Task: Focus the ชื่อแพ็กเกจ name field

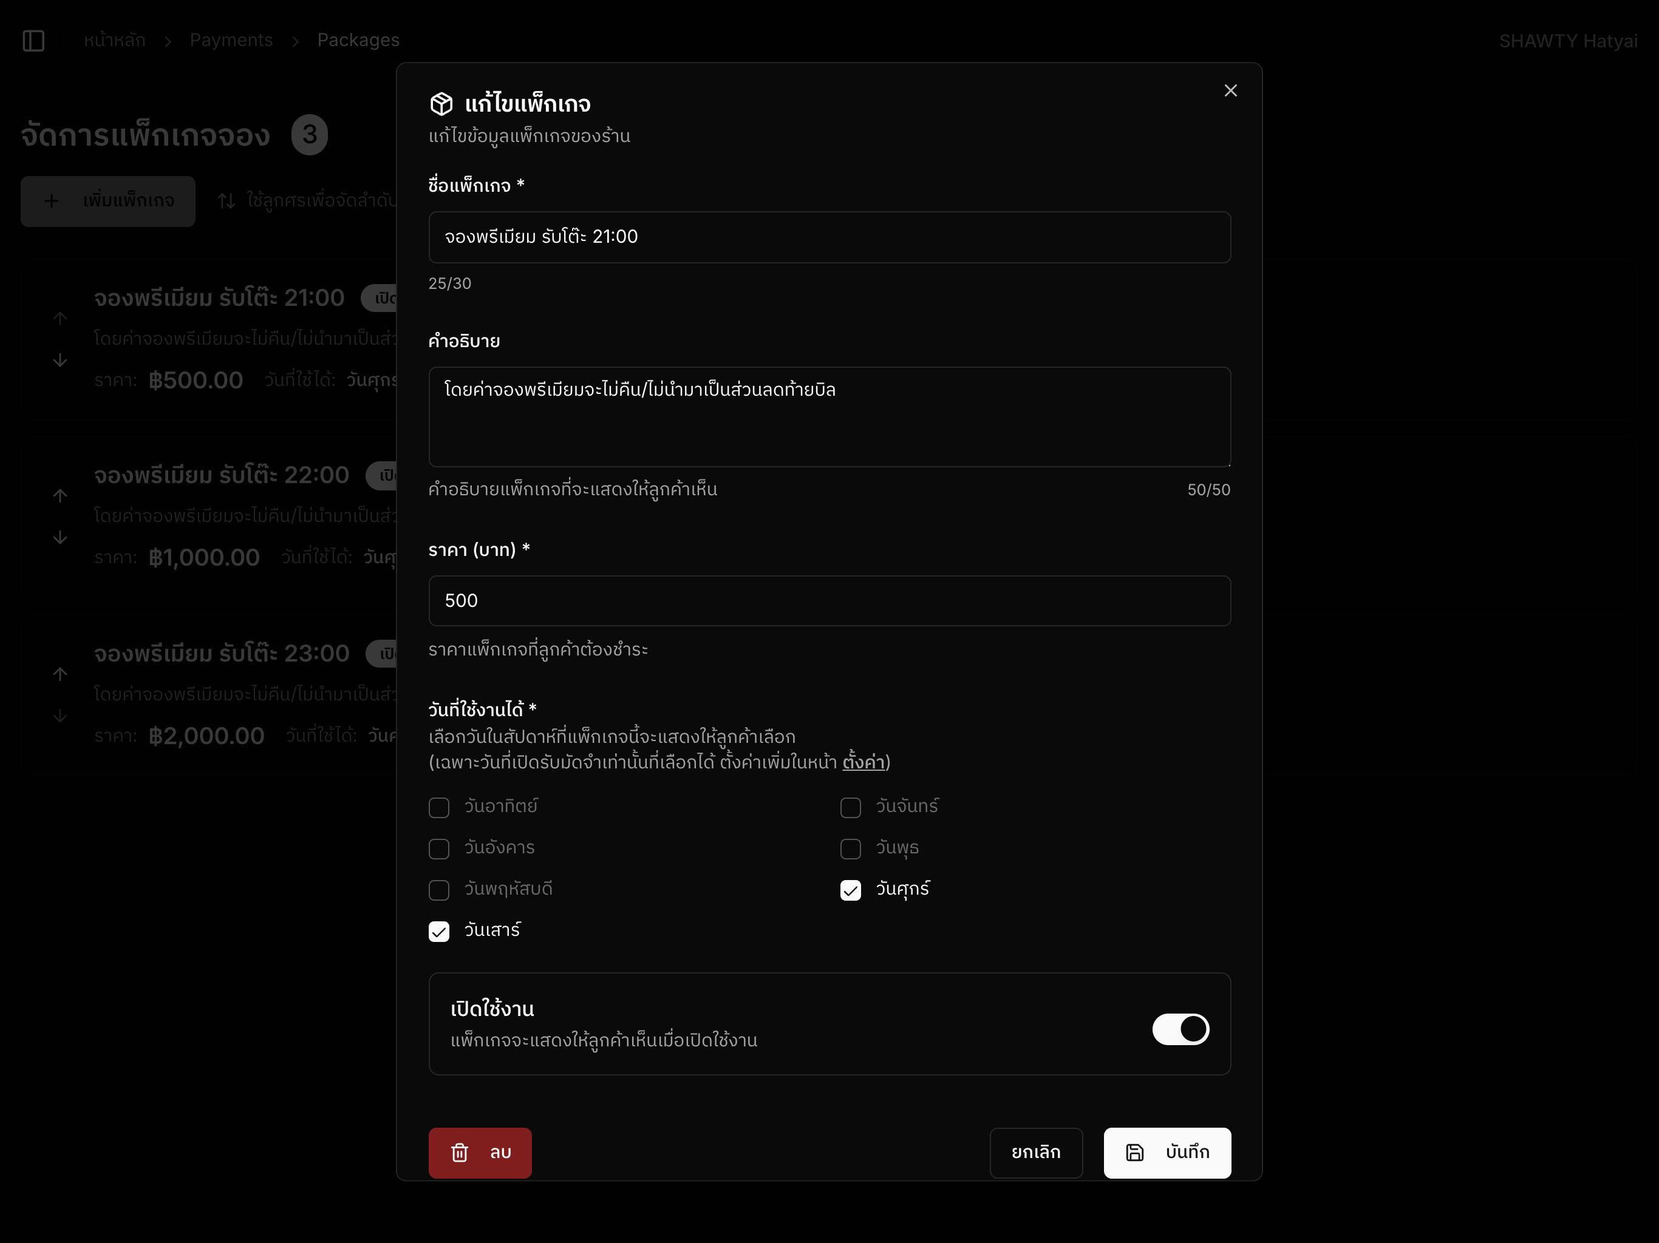Action: click(x=829, y=237)
